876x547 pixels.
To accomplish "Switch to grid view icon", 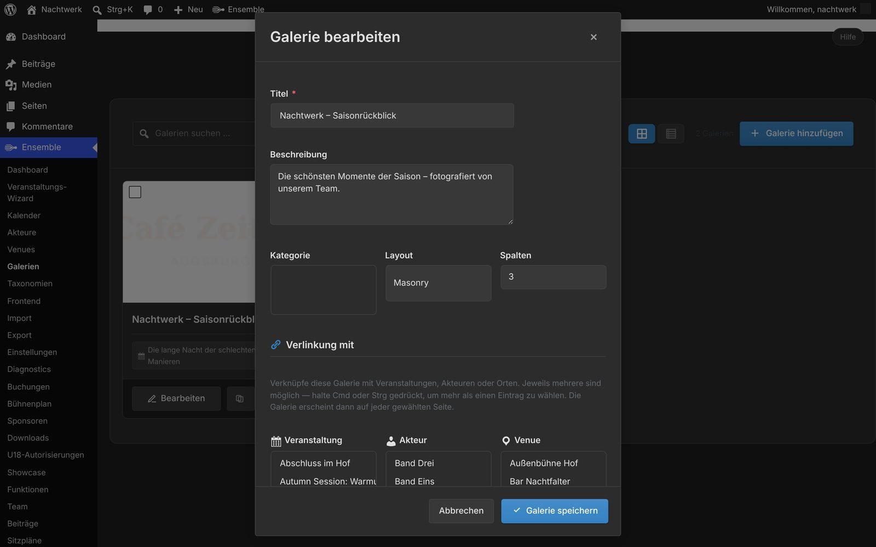I will click(x=642, y=133).
